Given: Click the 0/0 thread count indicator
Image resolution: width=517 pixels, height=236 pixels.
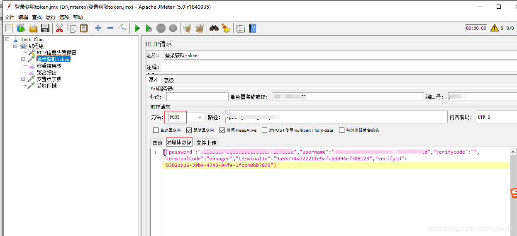Looking at the screenshot, I should click(510, 28).
